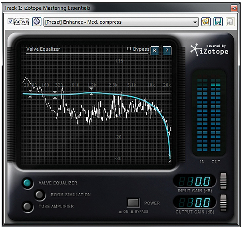Click the 'OUTPUT GAIN (dB)' label
Screen dimensions: 241x227
[x=195, y=212]
